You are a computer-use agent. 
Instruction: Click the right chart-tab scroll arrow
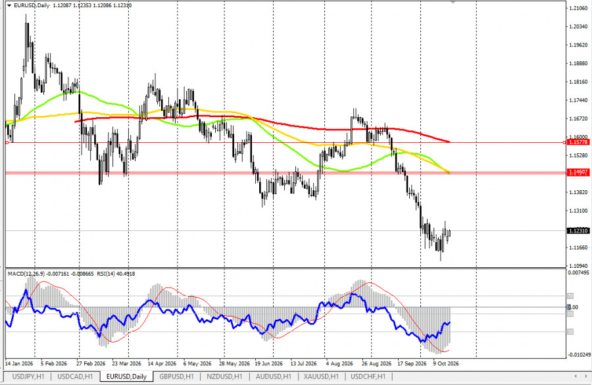pyautogui.click(x=586, y=376)
